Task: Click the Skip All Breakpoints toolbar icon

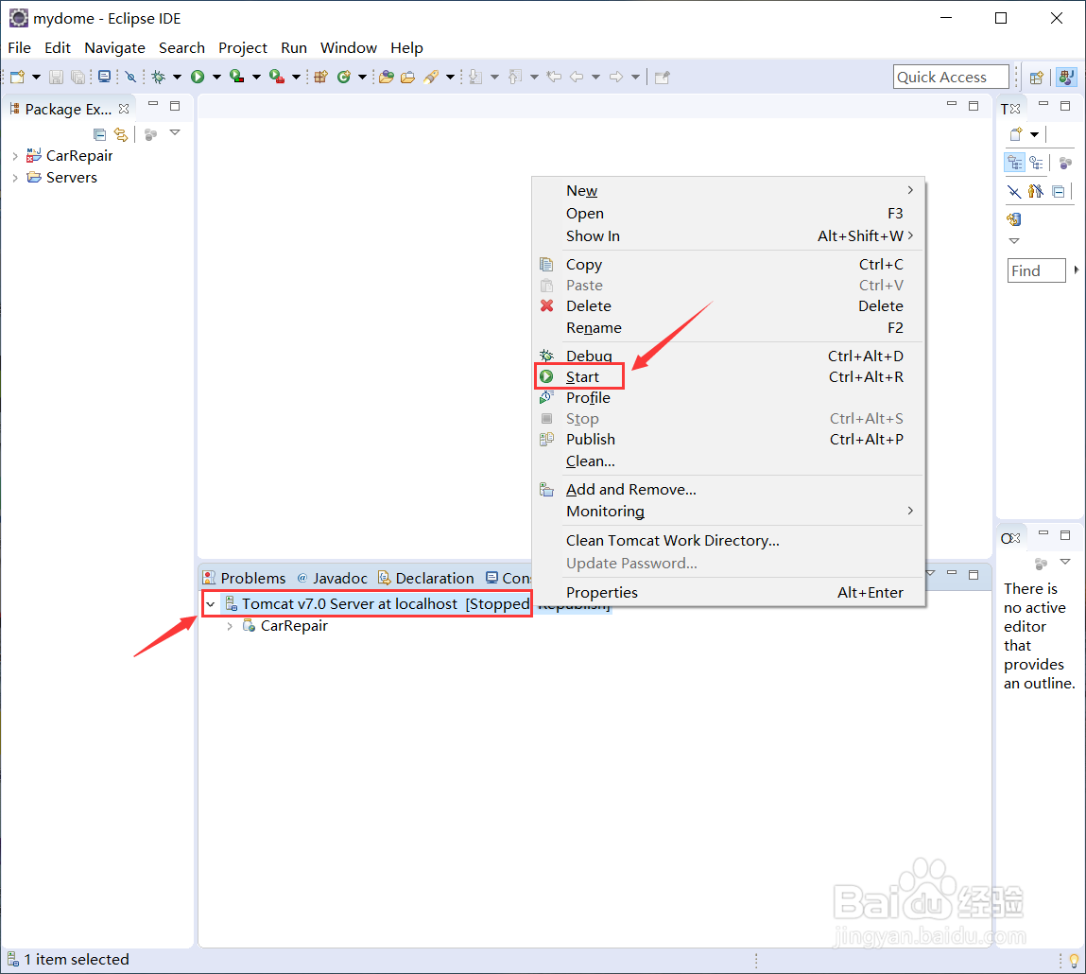Action: coord(130,77)
